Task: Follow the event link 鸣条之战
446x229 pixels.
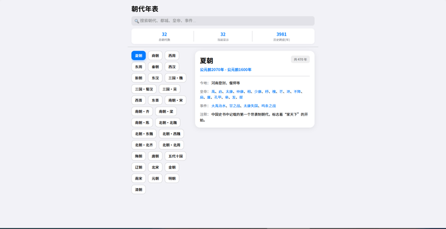Action: 269,106
